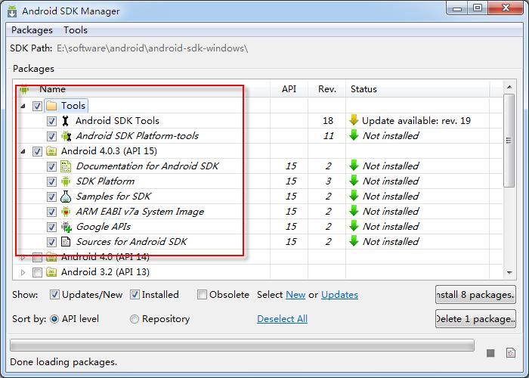This screenshot has width=529, height=378.
Task: Uncheck the Tools folder checkbox
Action: pyautogui.click(x=37, y=107)
